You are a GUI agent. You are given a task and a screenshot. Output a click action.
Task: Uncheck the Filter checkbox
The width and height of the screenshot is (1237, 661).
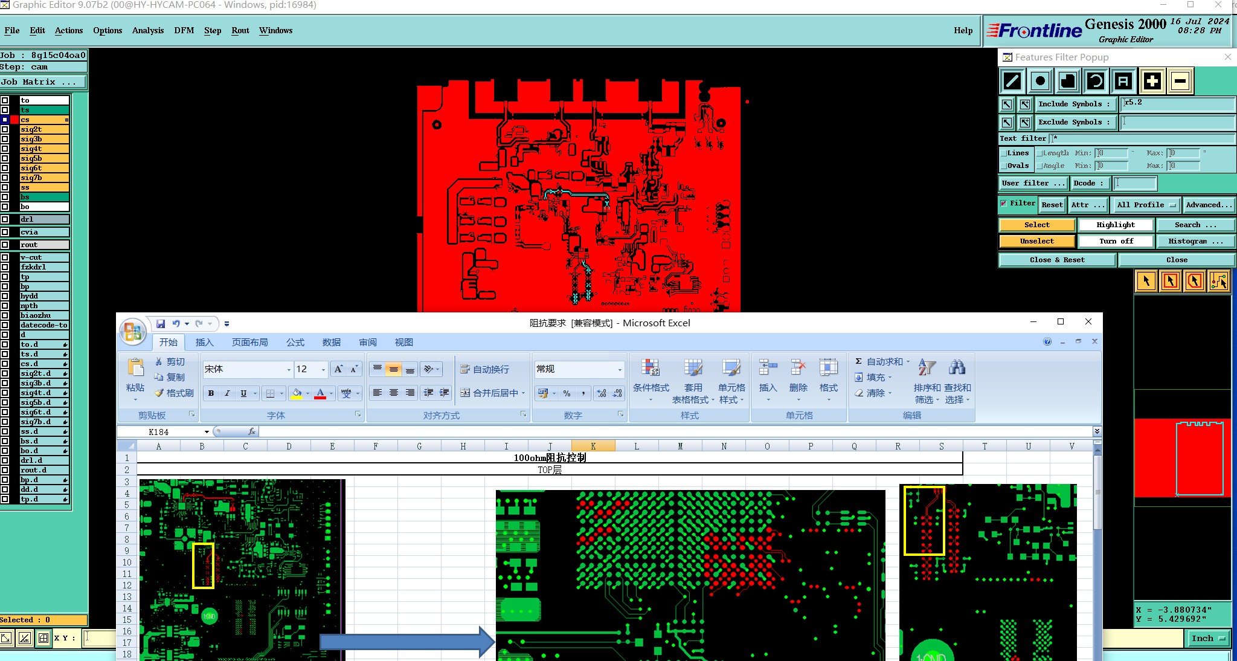pyautogui.click(x=1004, y=204)
